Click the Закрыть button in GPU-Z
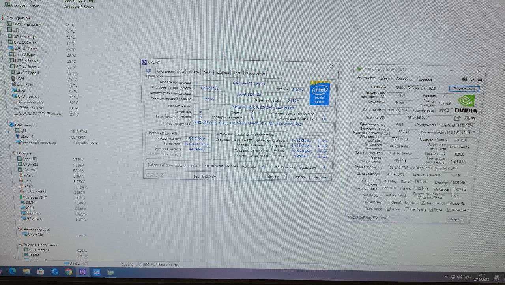Image resolution: width=505 pixels, height=285 pixels. click(x=456, y=219)
